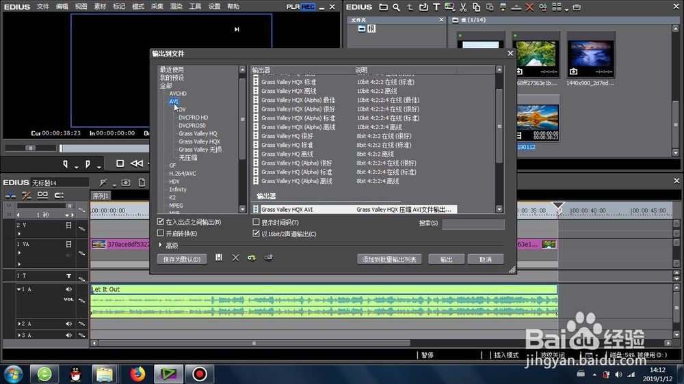The image size is (684, 384).
Task: Toggle export between in and out points checkbox
Action: click(x=161, y=221)
